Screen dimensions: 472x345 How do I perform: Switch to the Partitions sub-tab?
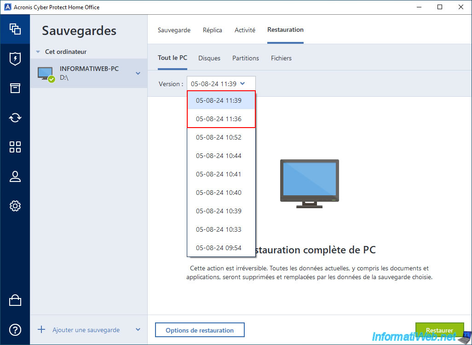(246, 58)
